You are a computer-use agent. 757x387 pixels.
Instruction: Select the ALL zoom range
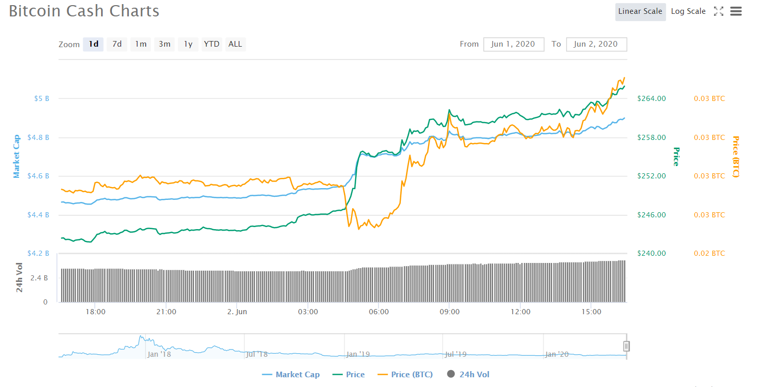[x=235, y=44]
